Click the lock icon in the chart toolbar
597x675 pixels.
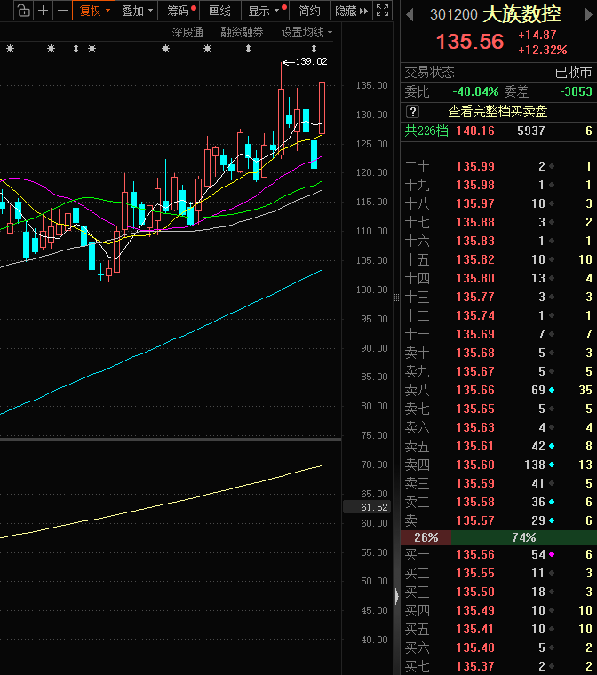23,11
